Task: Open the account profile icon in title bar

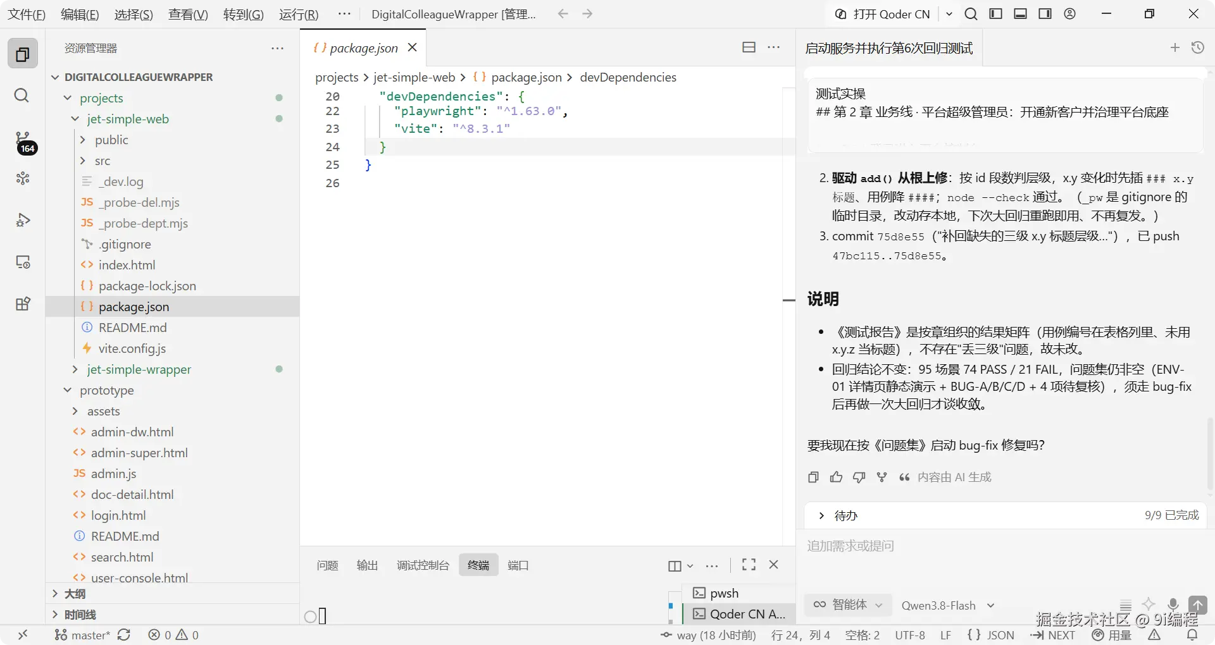Action: tap(1070, 14)
